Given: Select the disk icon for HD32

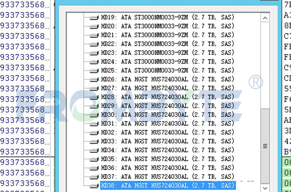Looking at the screenshot, I should 94,133.
